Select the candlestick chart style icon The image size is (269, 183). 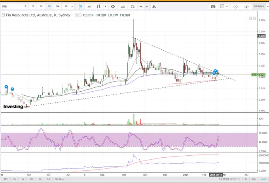click(80, 6)
